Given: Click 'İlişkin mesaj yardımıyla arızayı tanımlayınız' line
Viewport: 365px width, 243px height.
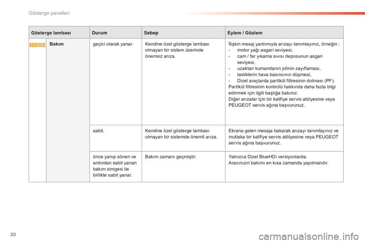Looking at the screenshot, I should [284, 44].
